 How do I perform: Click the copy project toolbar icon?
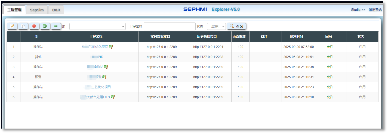(23, 26)
